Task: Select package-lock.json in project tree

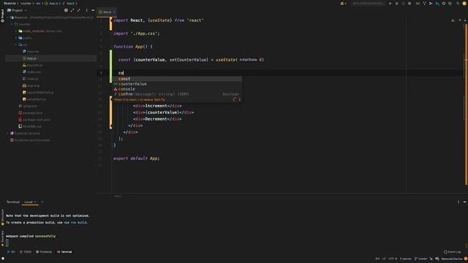Action: point(34,120)
